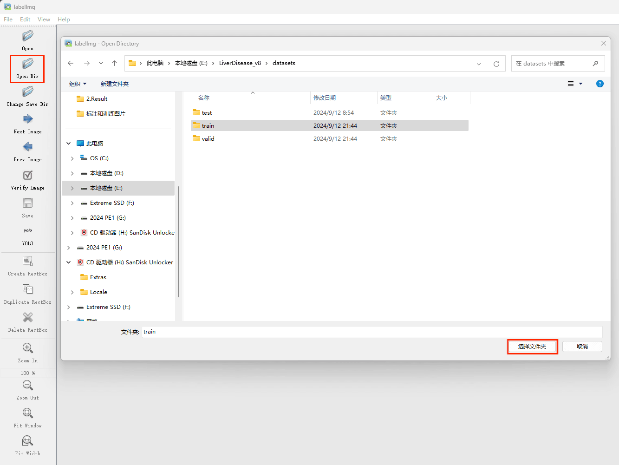This screenshot has width=619, height=465.
Task: Click the Open file icon
Action: point(28,36)
